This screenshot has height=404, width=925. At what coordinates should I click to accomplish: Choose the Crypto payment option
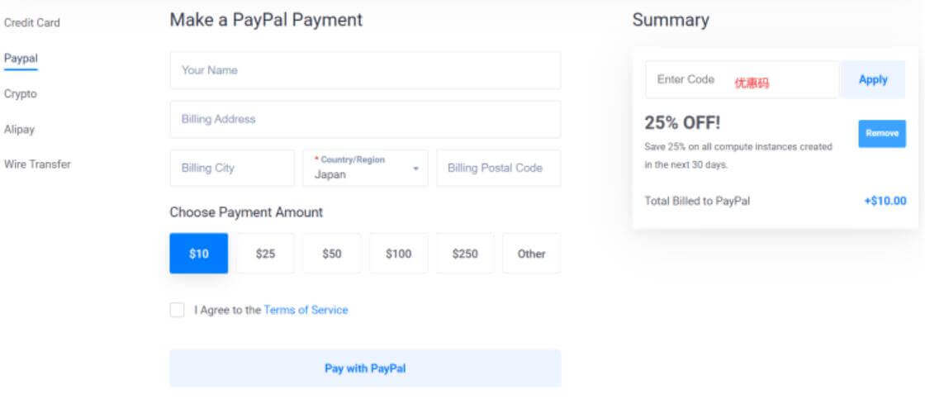pos(20,94)
